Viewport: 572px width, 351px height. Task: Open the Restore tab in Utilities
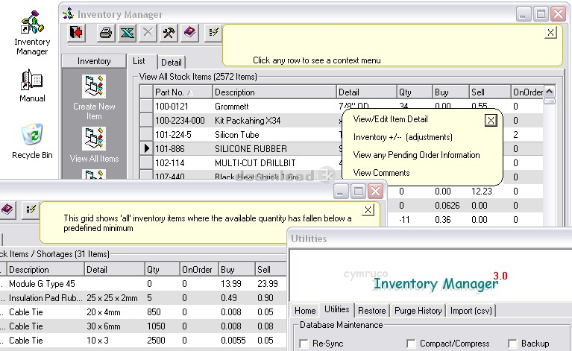point(371,311)
